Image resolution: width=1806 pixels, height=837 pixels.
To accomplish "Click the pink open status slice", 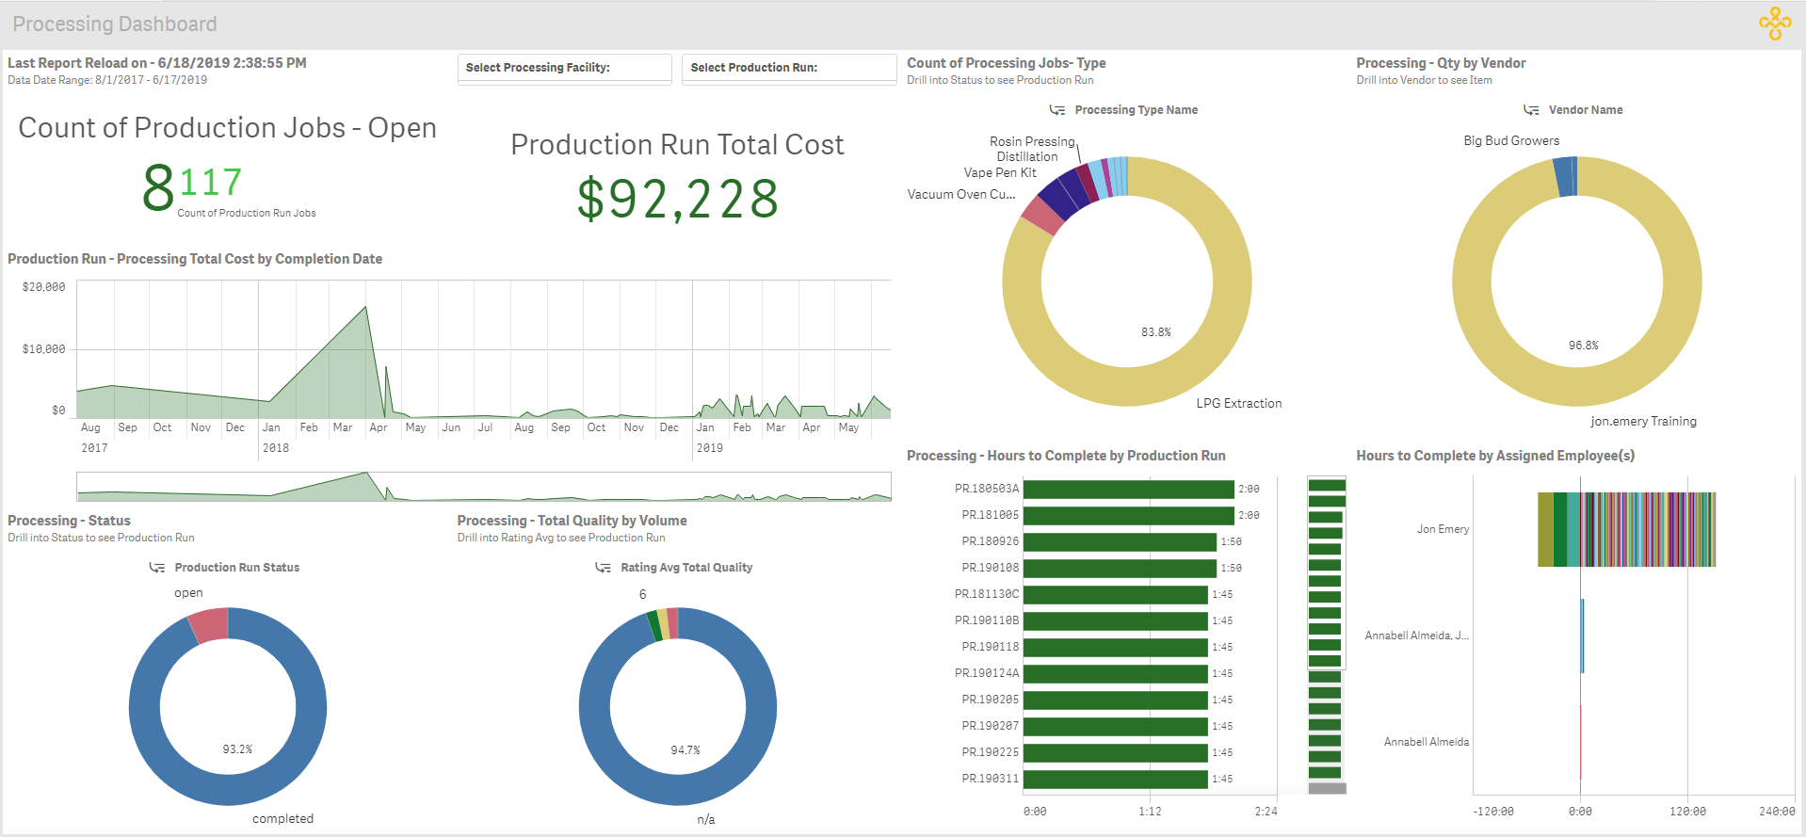I will (209, 625).
